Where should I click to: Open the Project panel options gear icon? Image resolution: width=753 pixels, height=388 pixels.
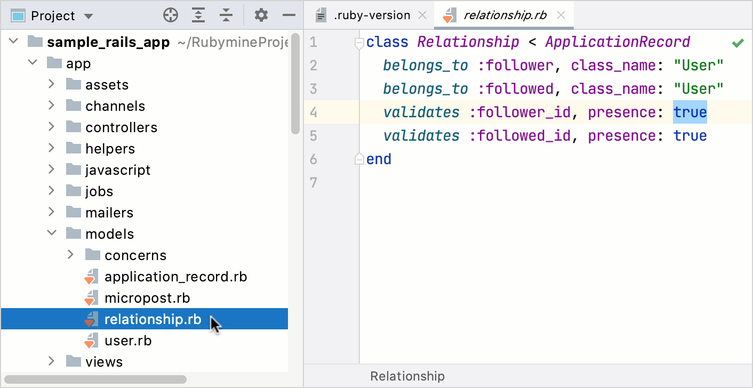pyautogui.click(x=261, y=15)
